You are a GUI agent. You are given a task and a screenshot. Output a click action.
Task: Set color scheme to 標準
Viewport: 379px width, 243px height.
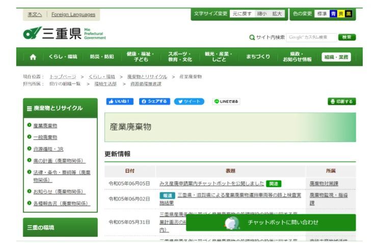321,14
